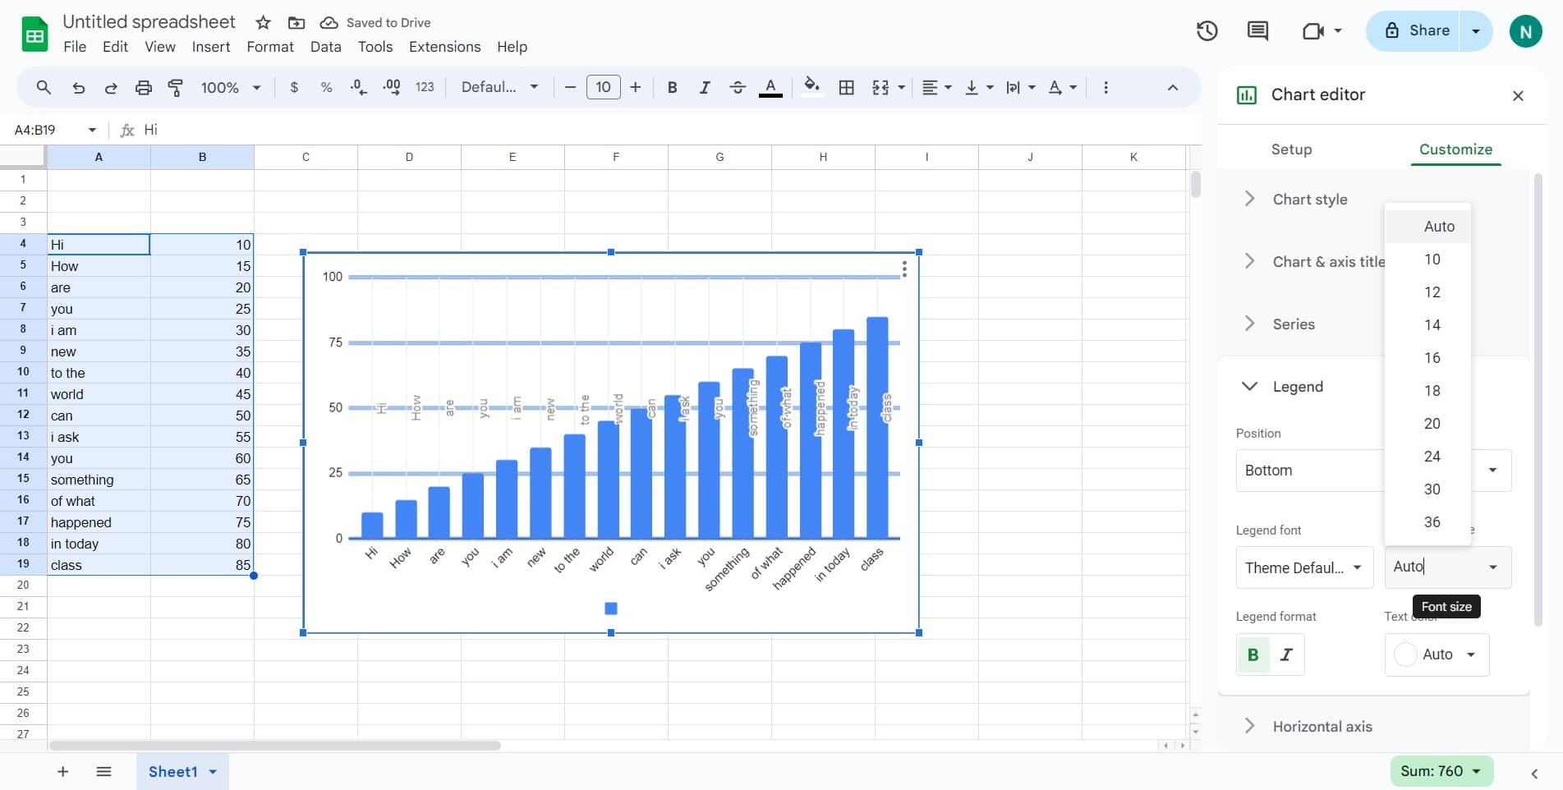Open the legend Position dropdown
This screenshot has width=1563, height=790.
(1492, 470)
